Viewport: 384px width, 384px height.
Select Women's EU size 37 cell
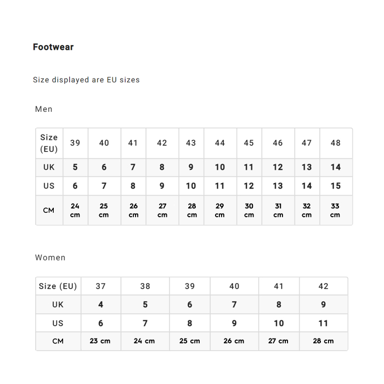[x=101, y=286]
